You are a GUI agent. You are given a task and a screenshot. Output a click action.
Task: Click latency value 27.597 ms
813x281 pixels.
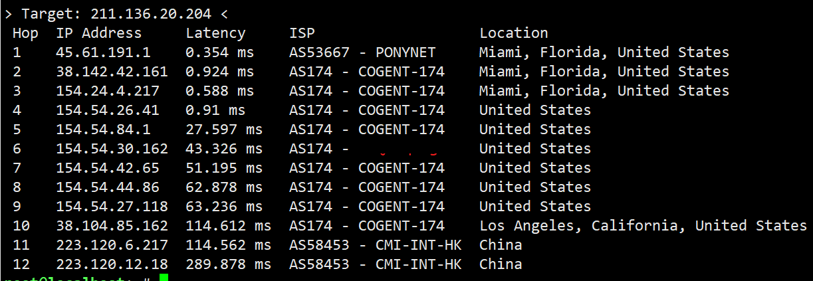224,129
